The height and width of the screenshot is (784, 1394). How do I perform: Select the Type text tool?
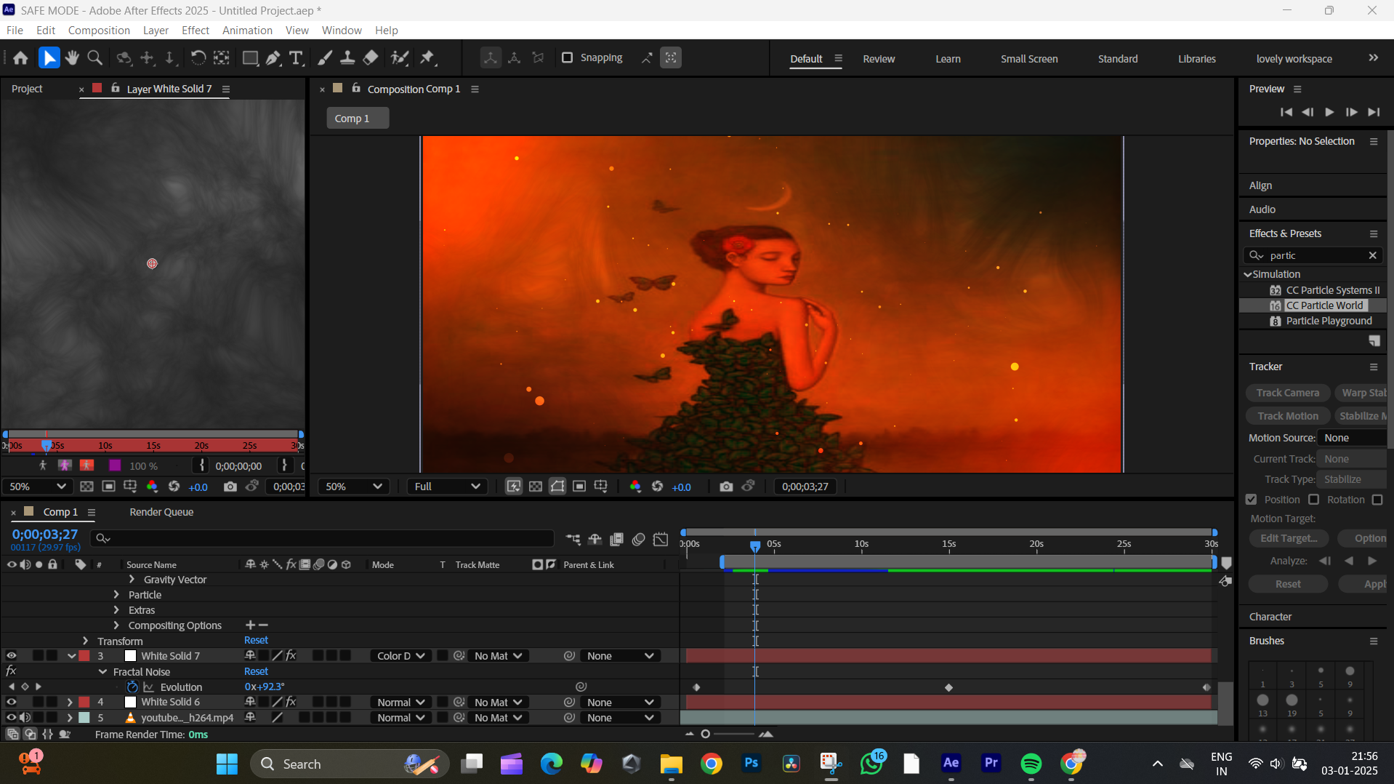[296, 58]
